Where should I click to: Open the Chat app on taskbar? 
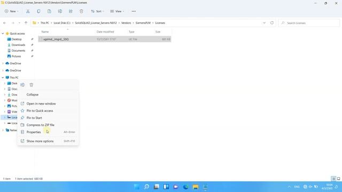(x=176, y=187)
